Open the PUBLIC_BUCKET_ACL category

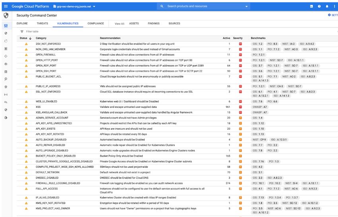coord(49,76)
